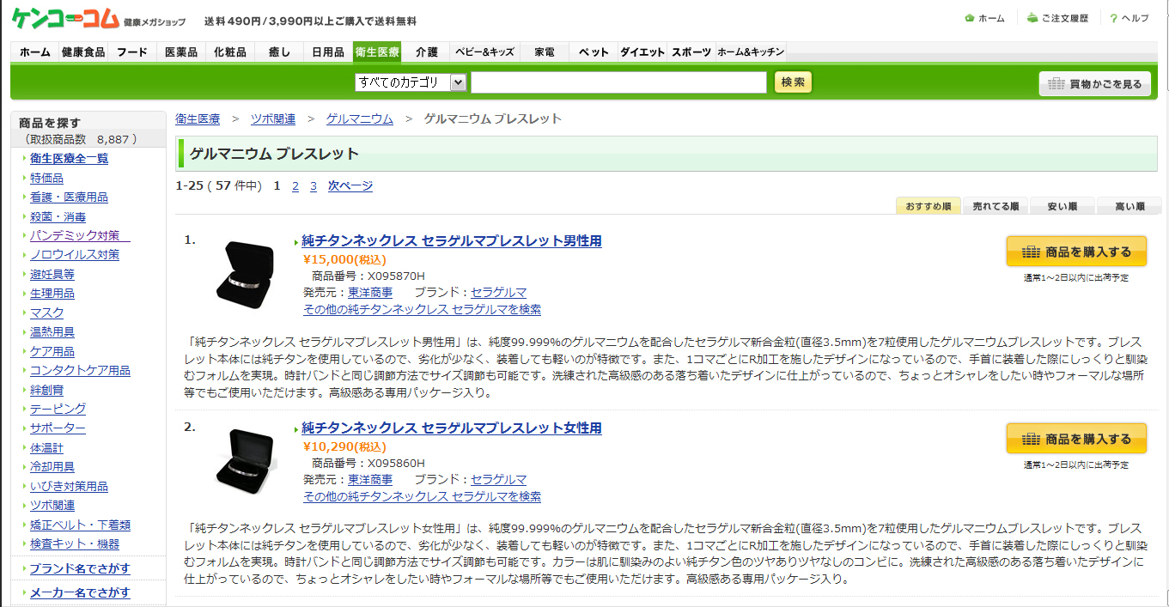Open the ペット category tab
Viewport: 1169px width, 607px height.
pos(594,52)
